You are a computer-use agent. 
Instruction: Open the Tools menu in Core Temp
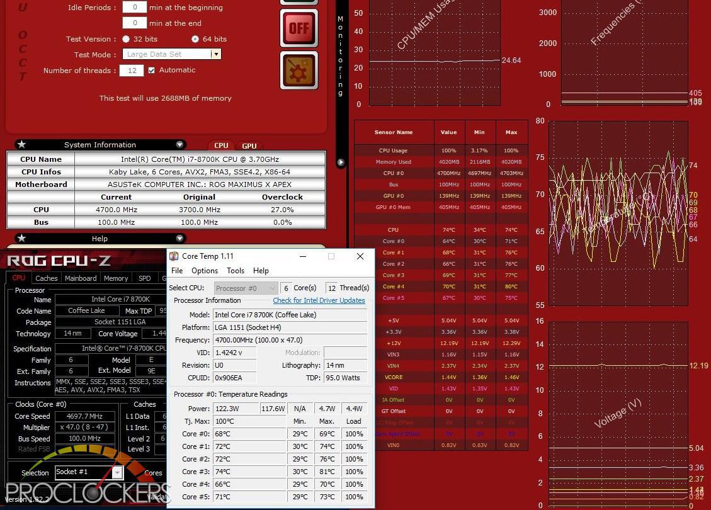pyautogui.click(x=236, y=271)
